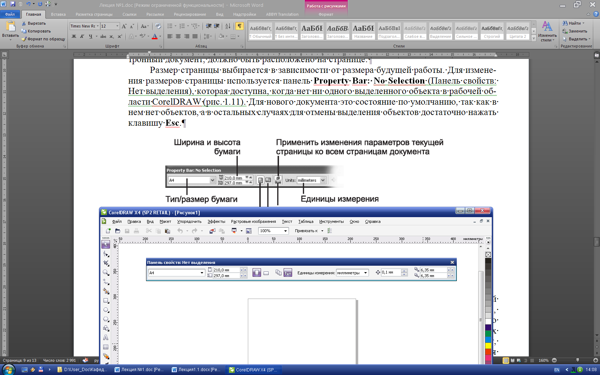Save the Word document from quick access toolbar
Viewport: 600px width, 375px height.
tap(13, 4)
